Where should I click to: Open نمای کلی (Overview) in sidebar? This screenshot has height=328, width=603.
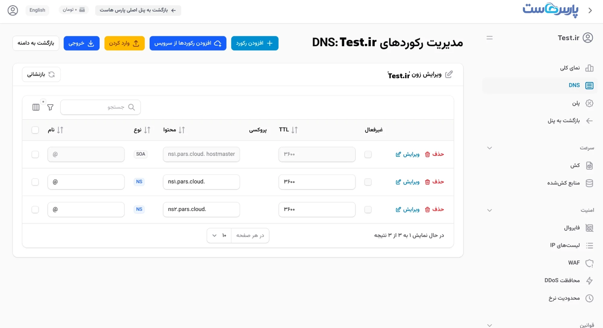click(539, 68)
